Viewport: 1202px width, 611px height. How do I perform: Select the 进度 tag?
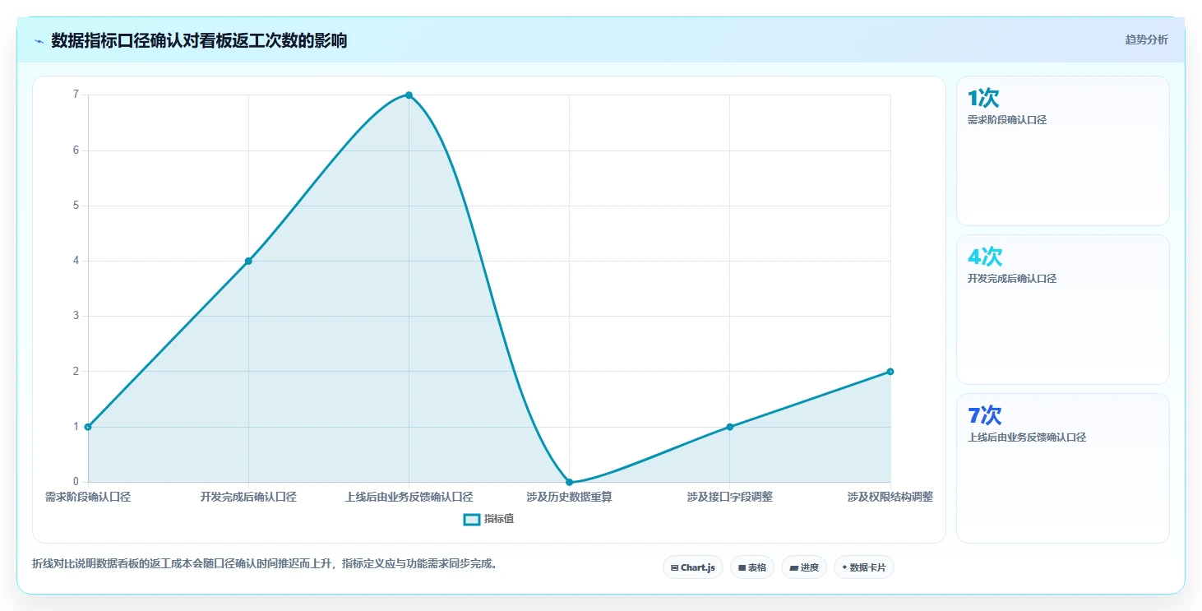[804, 567]
